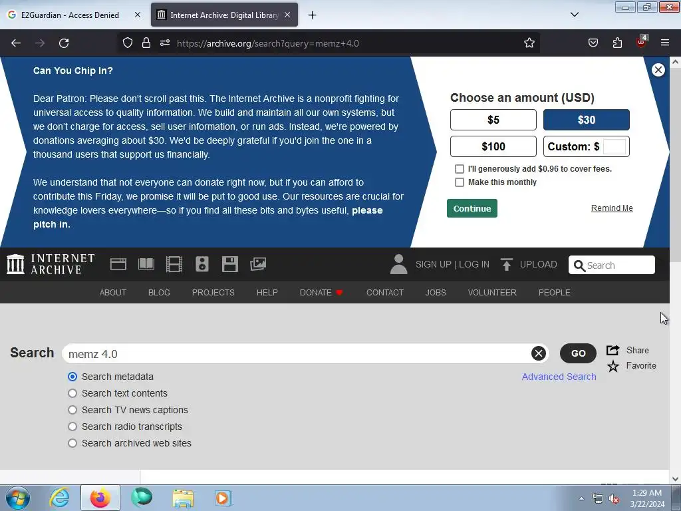Open the tracking protection shield icon
This screenshot has height=511, width=681.
tap(127, 43)
